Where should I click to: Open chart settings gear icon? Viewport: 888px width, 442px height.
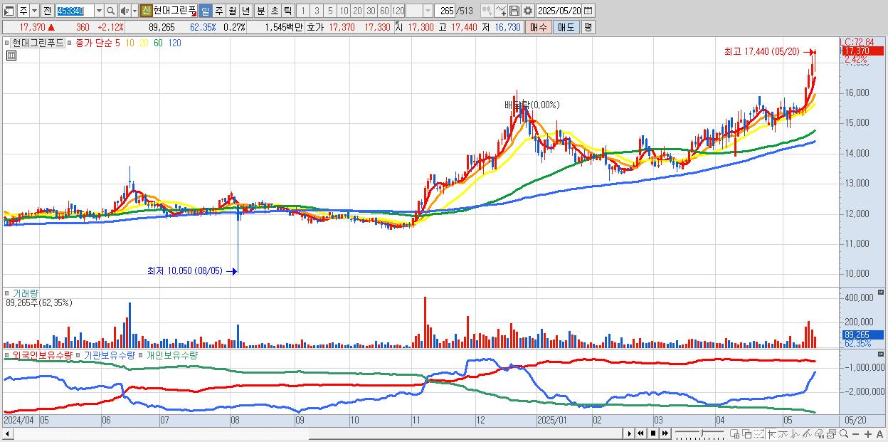click(528, 11)
